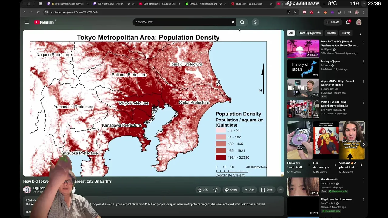Switch to Live streaming YouTube Studio tab
Image resolution: width=388 pixels, height=218 pixels.
point(159,4)
